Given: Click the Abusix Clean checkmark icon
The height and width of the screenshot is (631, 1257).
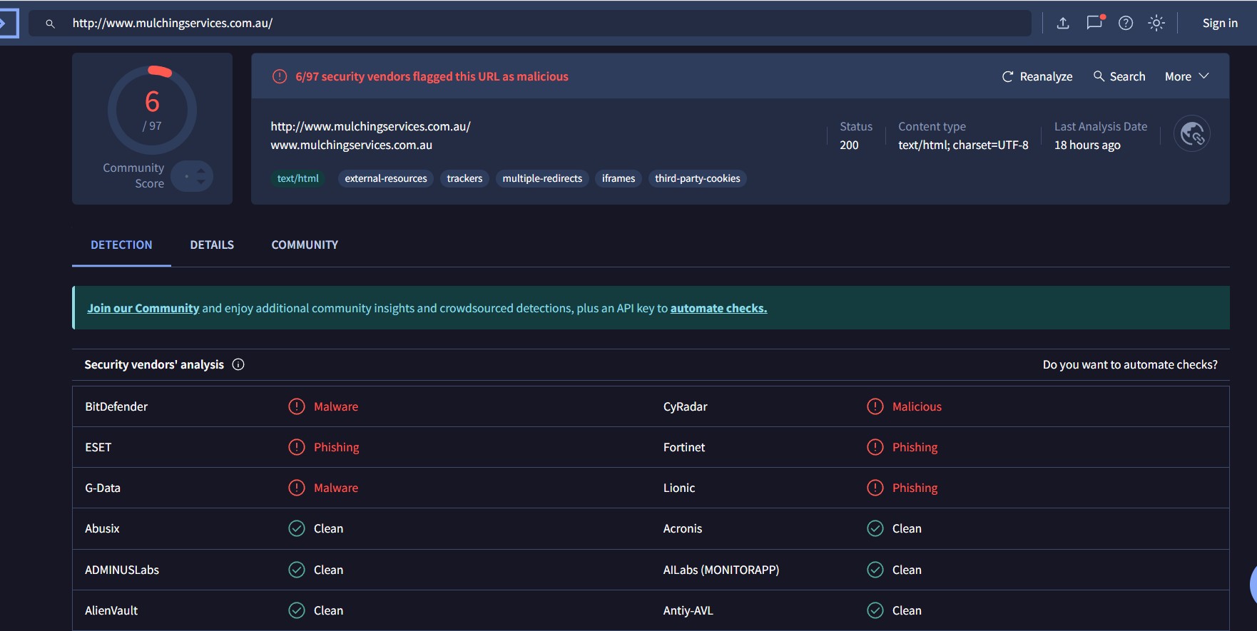Looking at the screenshot, I should (297, 528).
